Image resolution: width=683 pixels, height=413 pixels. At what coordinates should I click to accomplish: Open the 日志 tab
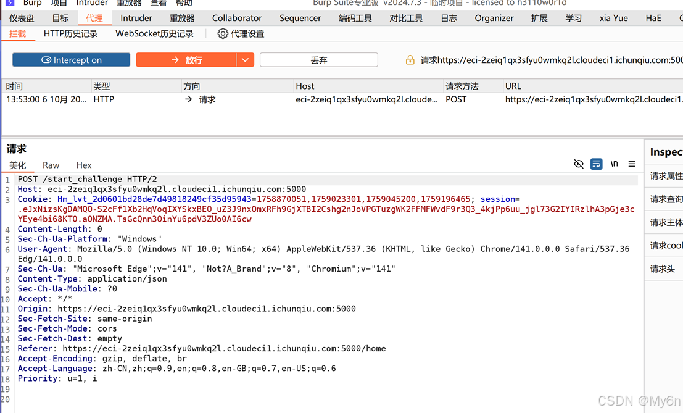449,18
